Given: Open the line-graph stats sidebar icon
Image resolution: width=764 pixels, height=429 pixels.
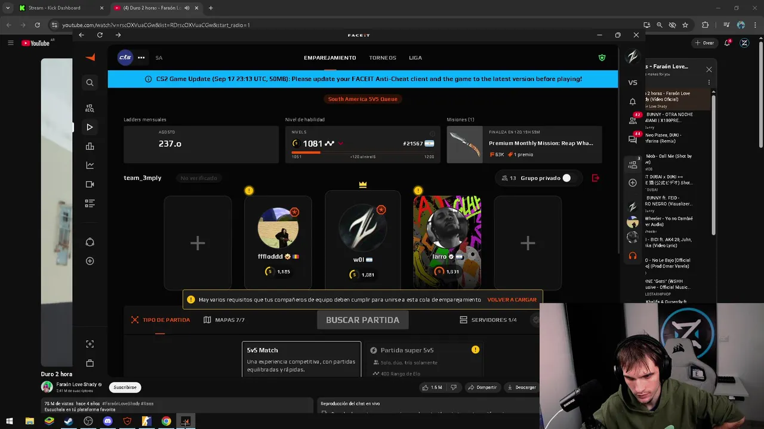Looking at the screenshot, I should click(90, 165).
